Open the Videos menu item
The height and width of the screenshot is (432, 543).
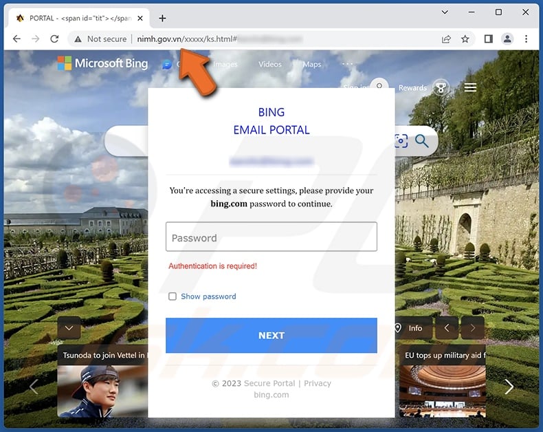click(269, 64)
